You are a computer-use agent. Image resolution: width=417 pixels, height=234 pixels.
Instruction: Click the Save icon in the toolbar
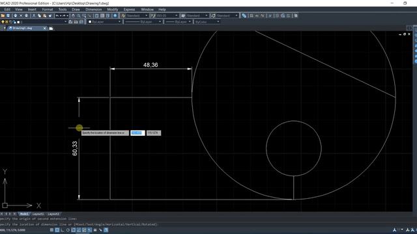click(8, 16)
